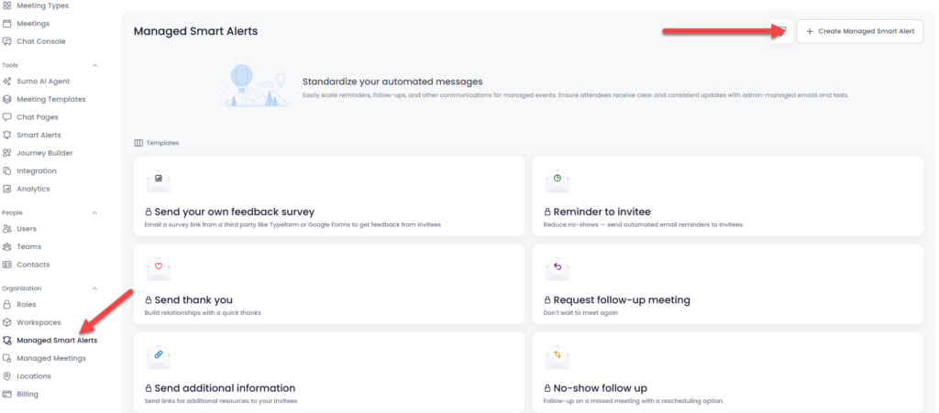This screenshot has height=413, width=939.
Task: Click the Analytics chart icon
Action: [7, 189]
